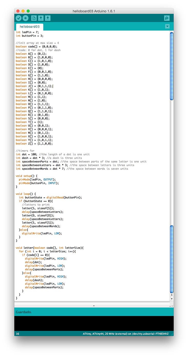
Task: Click the line 'int ledPin = 7;'
Action: [x=27, y=32]
